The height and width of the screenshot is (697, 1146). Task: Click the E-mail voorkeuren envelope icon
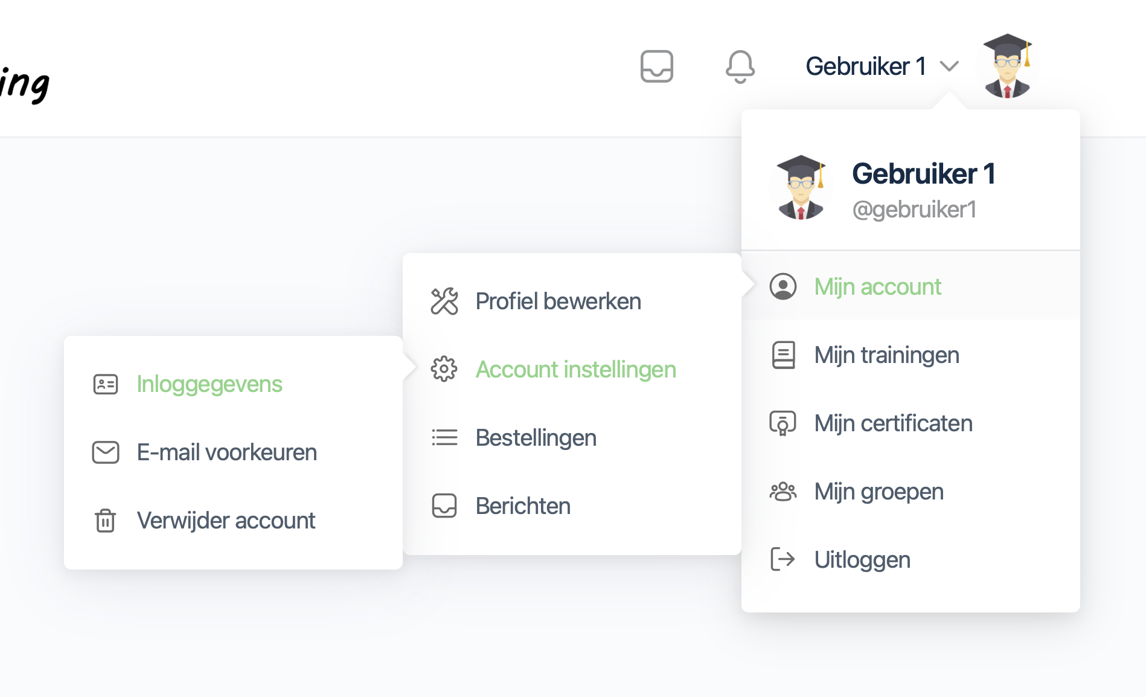pyautogui.click(x=106, y=452)
